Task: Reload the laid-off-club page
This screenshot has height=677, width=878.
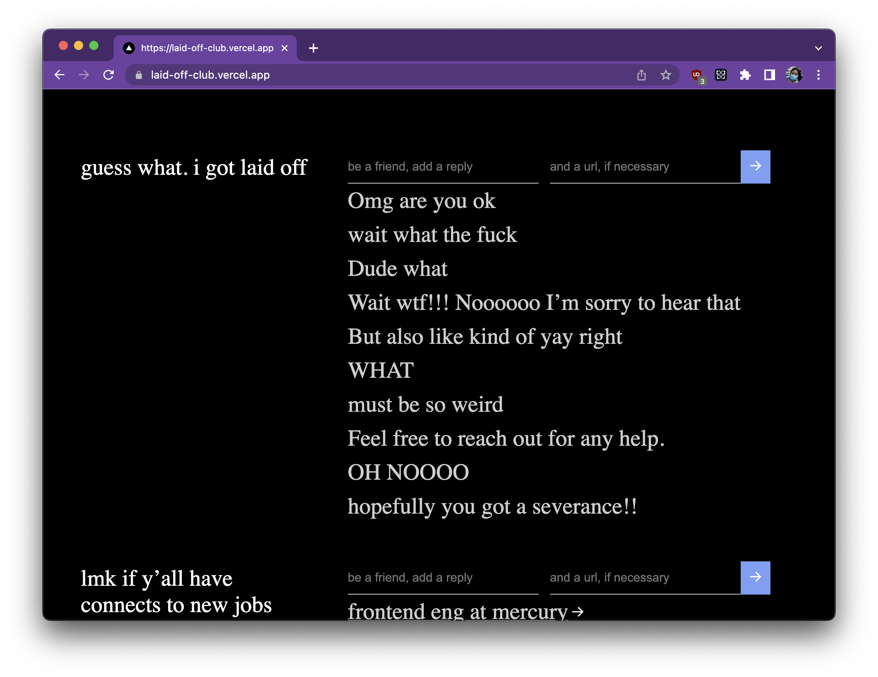Action: [x=109, y=75]
